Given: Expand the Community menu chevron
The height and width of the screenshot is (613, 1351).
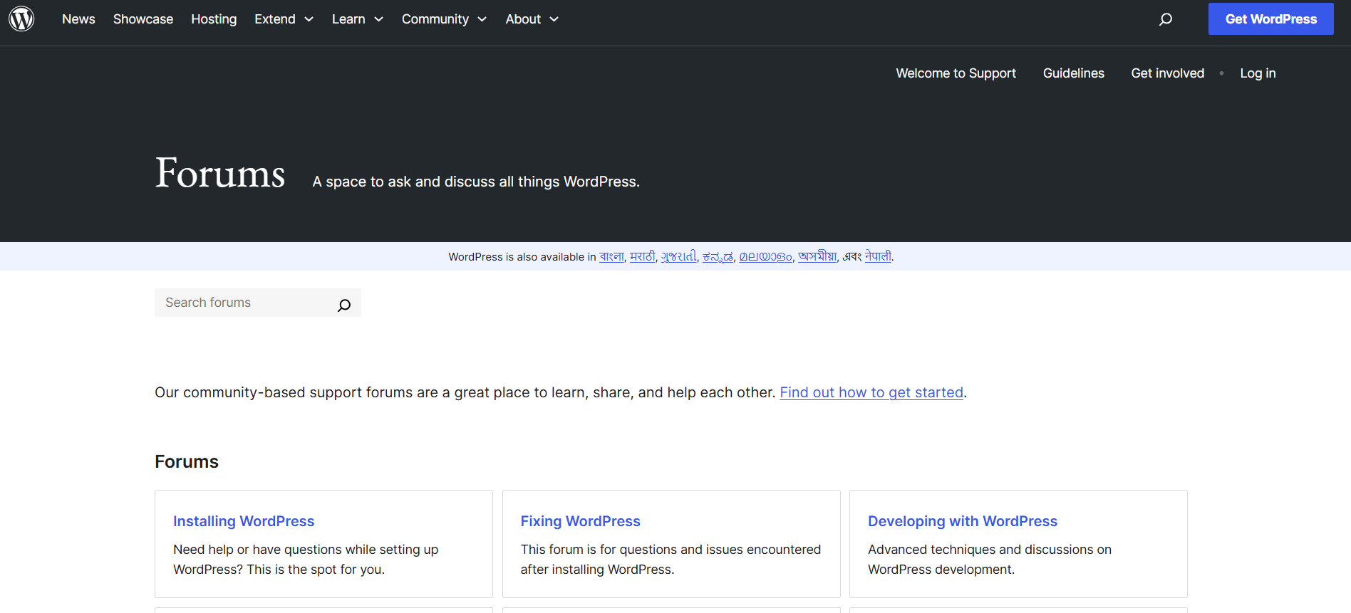Looking at the screenshot, I should pyautogui.click(x=482, y=19).
